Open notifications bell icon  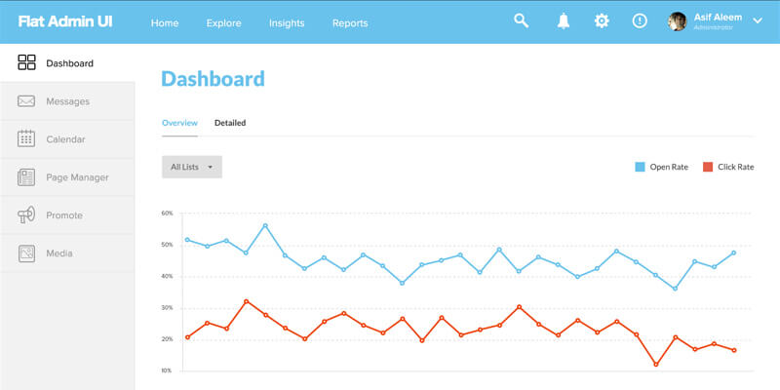[x=564, y=20]
